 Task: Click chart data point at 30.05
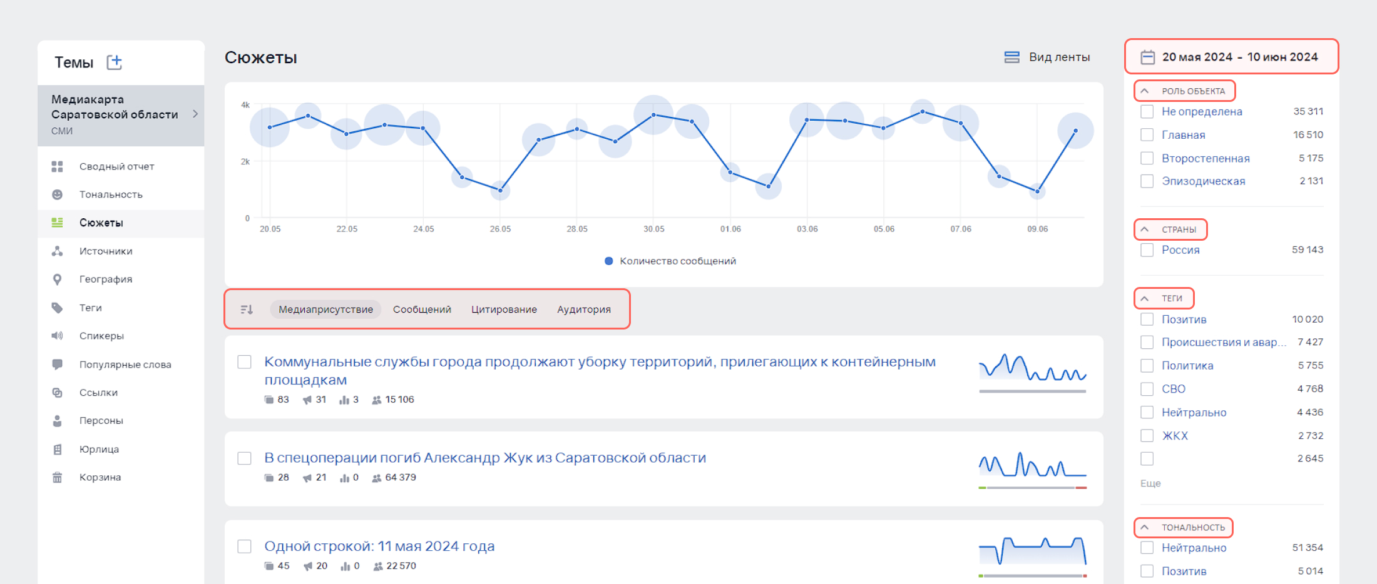(653, 115)
